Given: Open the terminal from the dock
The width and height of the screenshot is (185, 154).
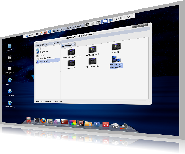Looking at the screenshot, I should [x=37, y=120].
